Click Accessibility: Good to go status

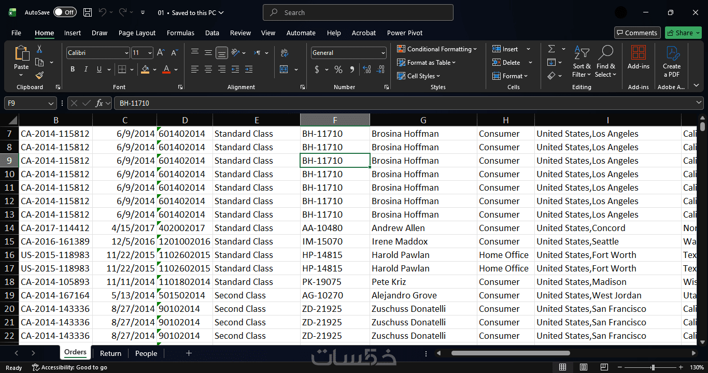pos(69,367)
